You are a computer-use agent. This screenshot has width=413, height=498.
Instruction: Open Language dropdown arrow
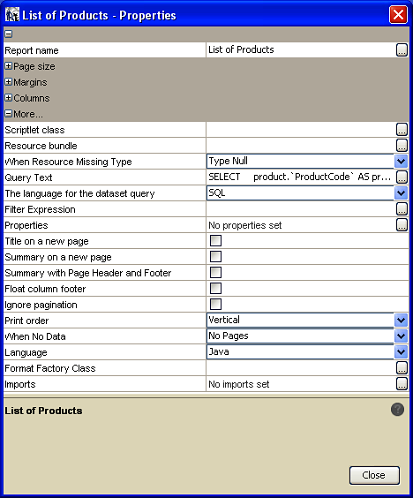tap(401, 352)
